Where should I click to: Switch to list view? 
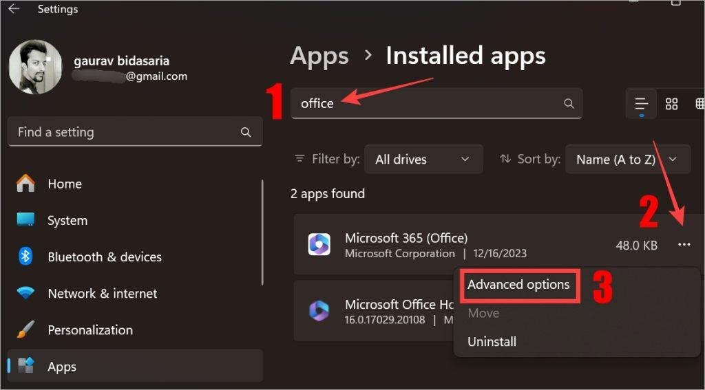pyautogui.click(x=641, y=105)
